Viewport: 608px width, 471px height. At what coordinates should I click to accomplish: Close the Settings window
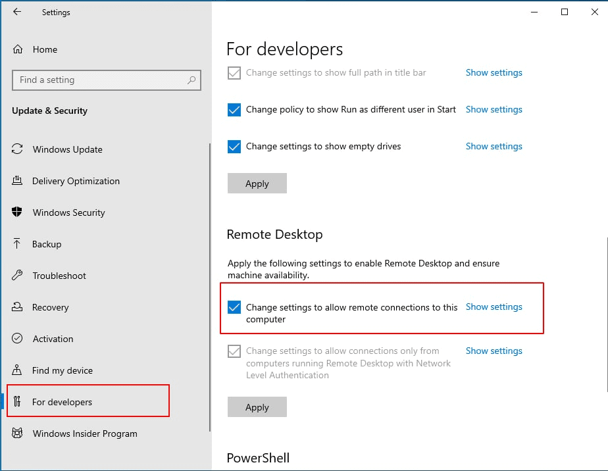594,12
